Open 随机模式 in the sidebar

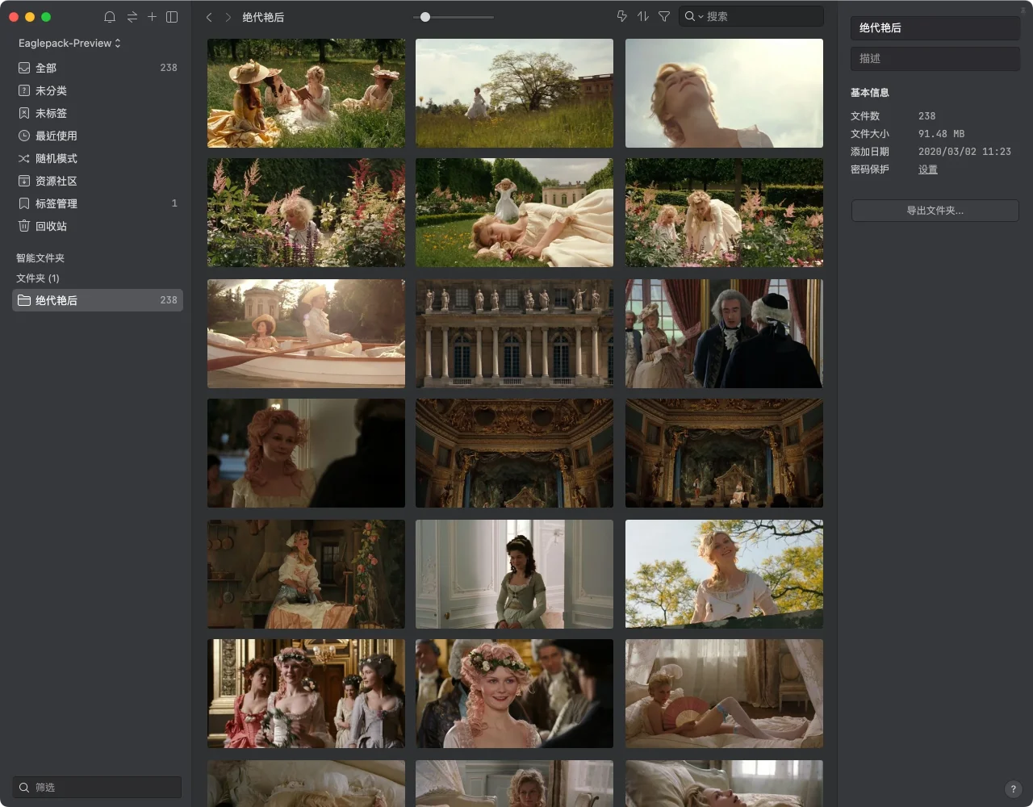98,158
